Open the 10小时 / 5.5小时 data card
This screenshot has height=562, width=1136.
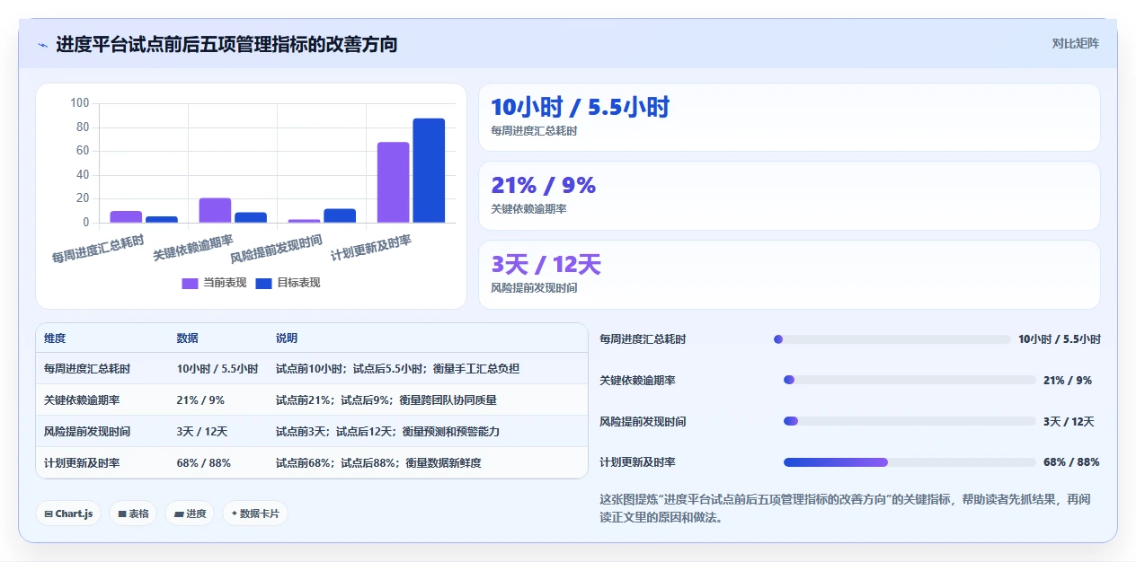click(x=789, y=117)
